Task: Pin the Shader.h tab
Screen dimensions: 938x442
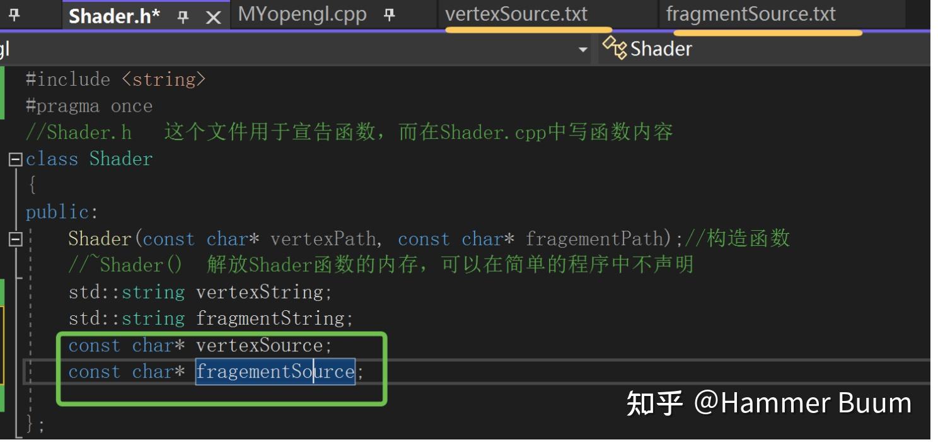Action: coord(183,18)
